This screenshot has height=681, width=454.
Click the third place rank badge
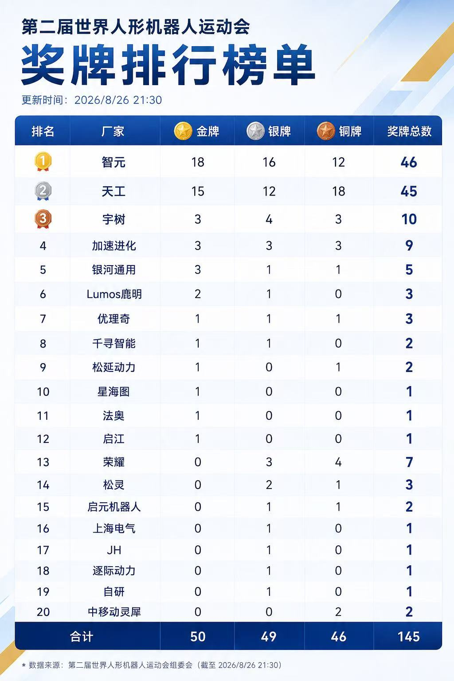43,219
